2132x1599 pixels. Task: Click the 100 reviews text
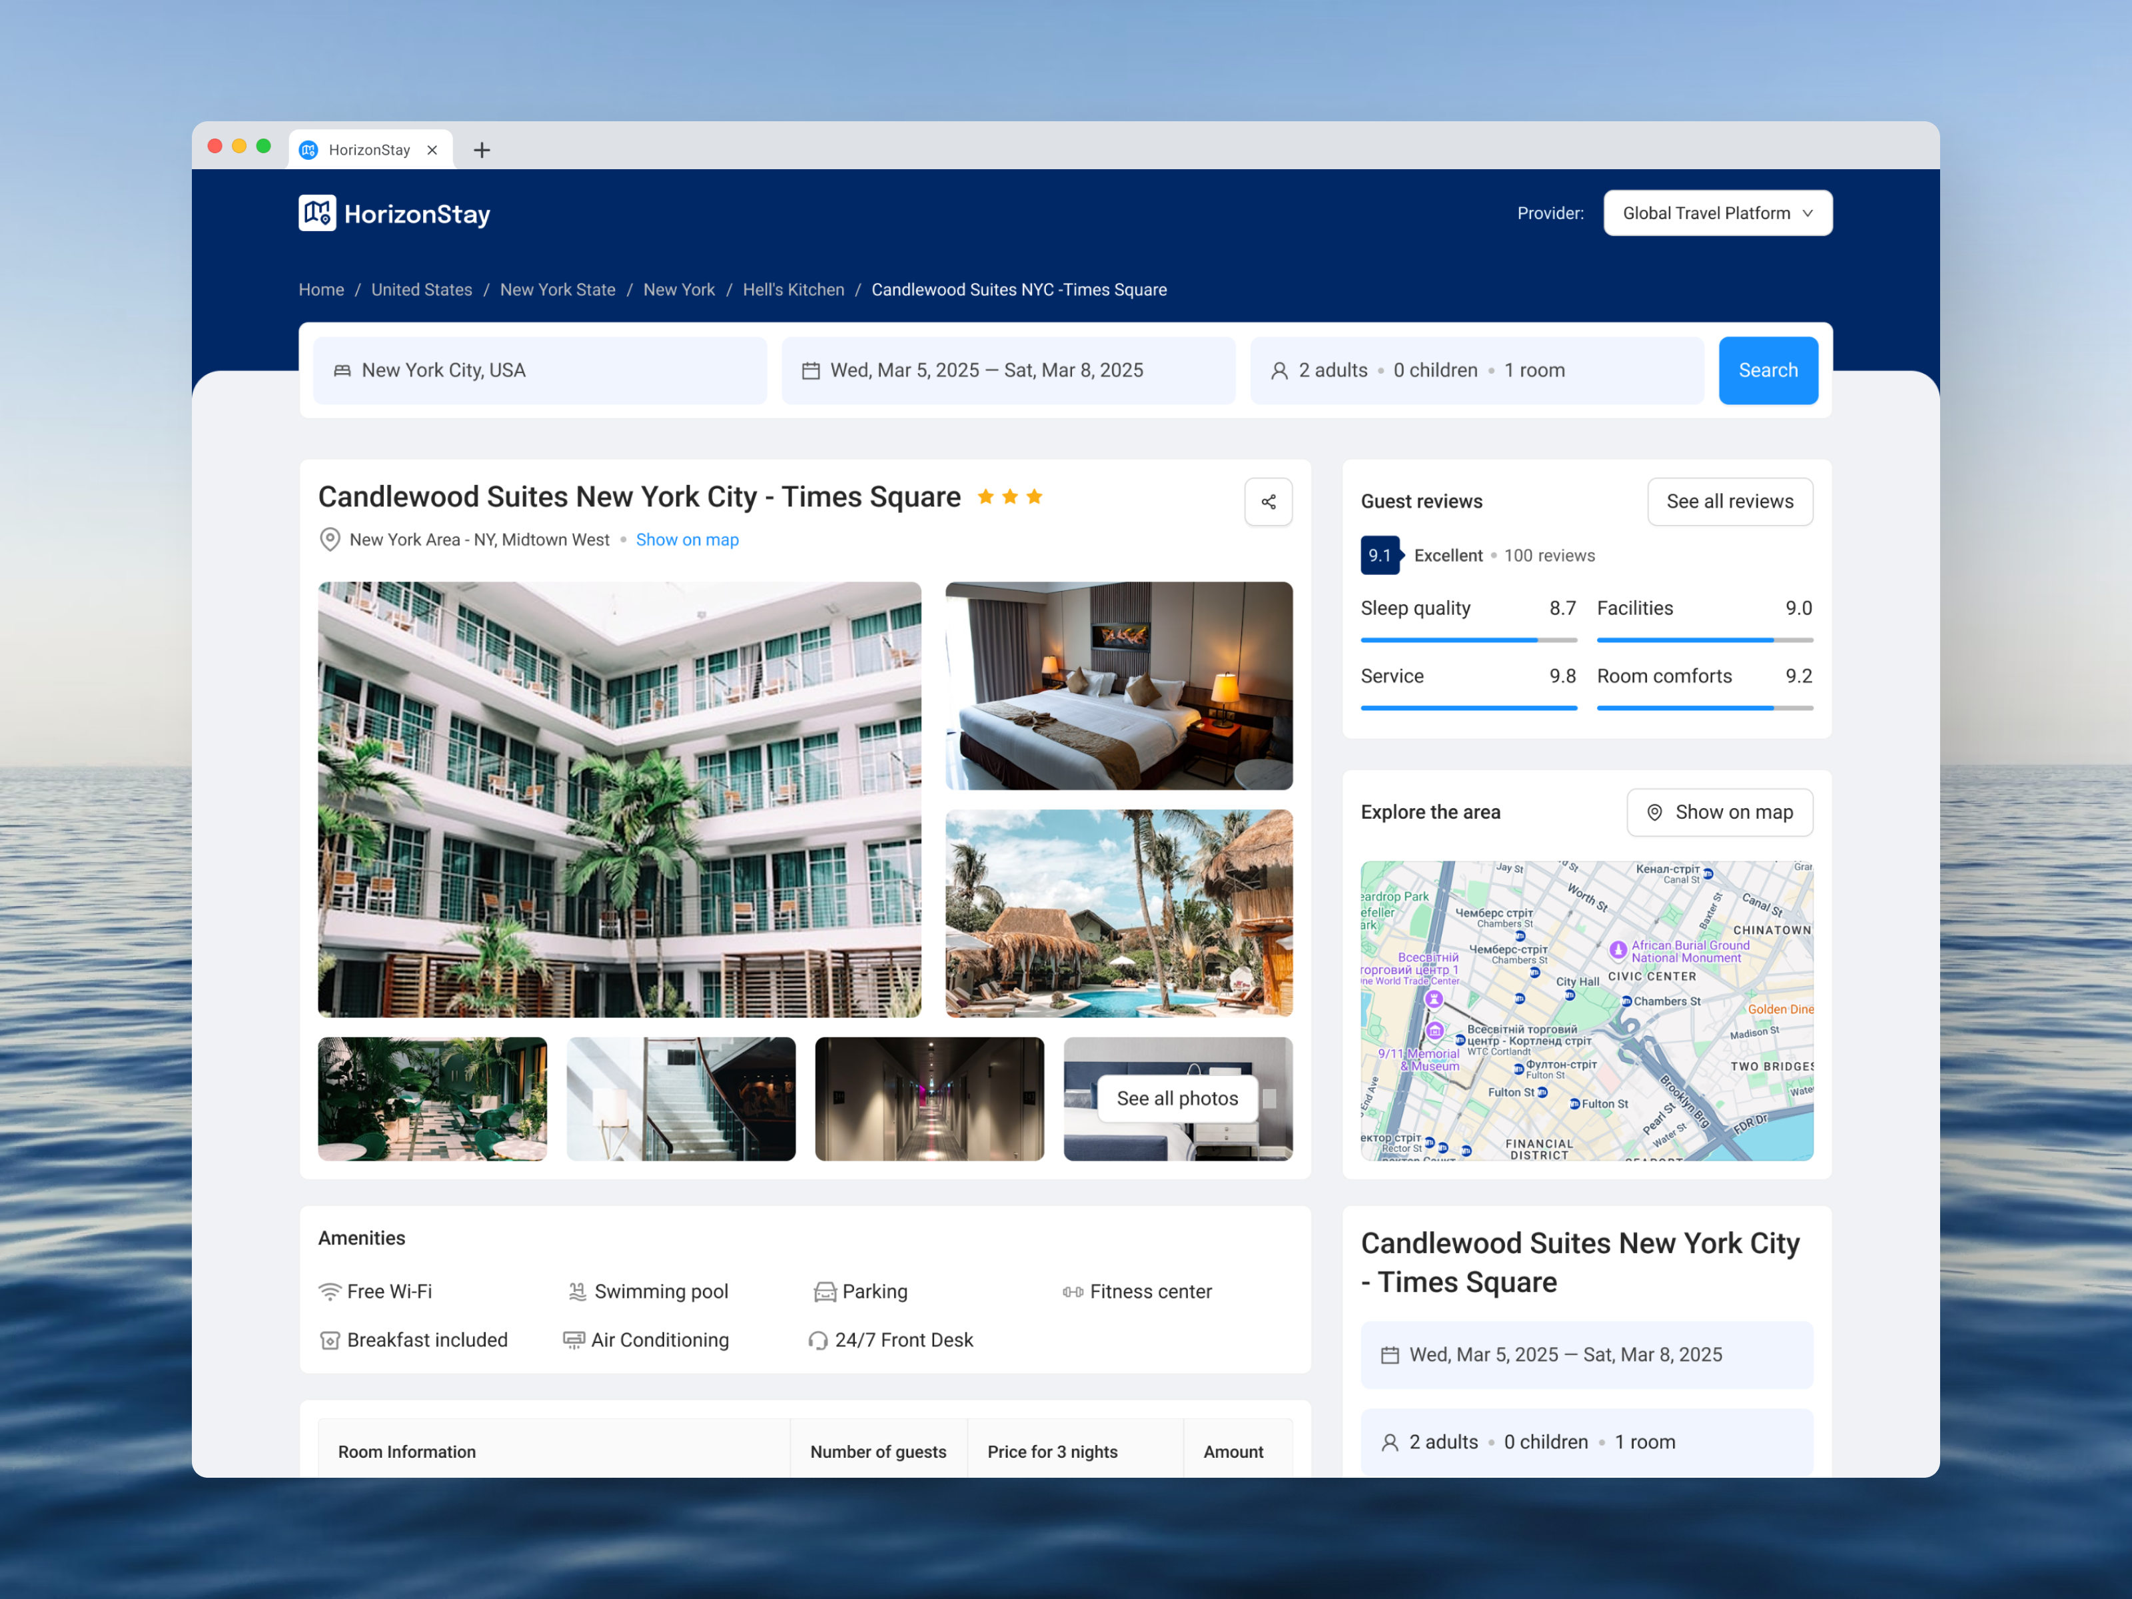coord(1549,555)
